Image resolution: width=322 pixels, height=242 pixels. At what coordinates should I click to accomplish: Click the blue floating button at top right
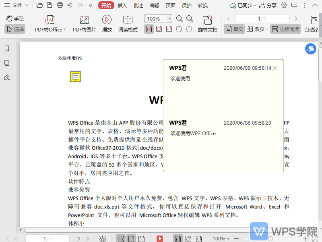pyautogui.click(x=310, y=49)
